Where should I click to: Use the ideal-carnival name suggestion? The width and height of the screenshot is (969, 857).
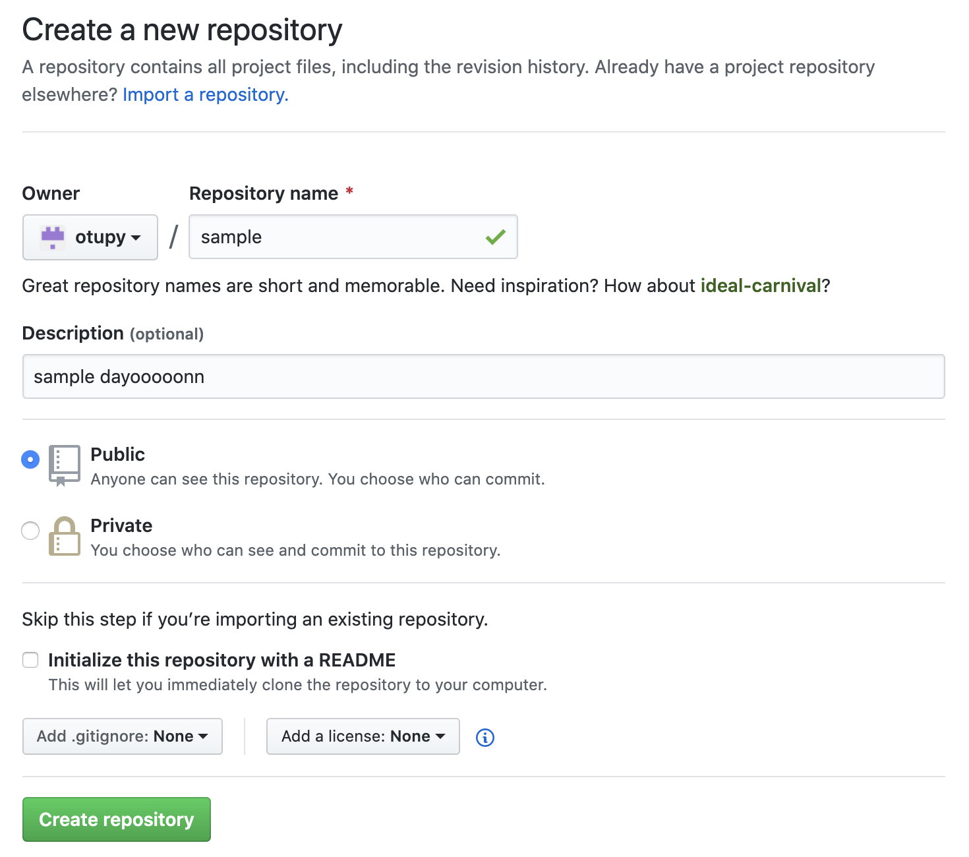pos(761,285)
